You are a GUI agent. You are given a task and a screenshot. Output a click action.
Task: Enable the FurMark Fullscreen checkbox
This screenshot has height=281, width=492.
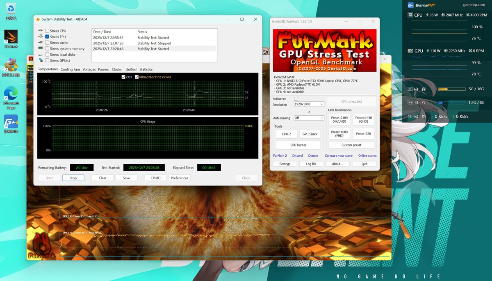coord(296,99)
